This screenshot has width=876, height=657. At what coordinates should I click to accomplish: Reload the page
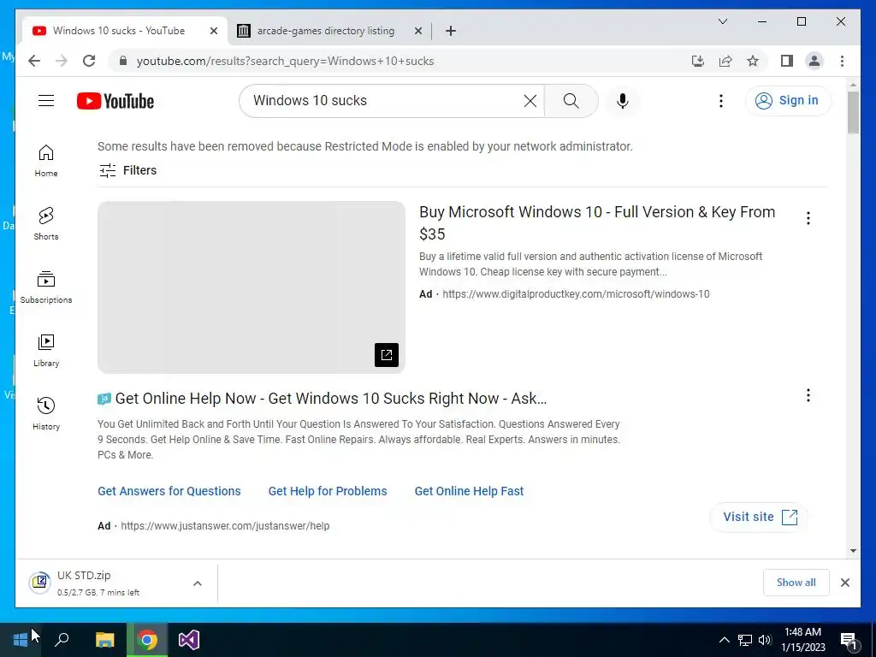89,61
